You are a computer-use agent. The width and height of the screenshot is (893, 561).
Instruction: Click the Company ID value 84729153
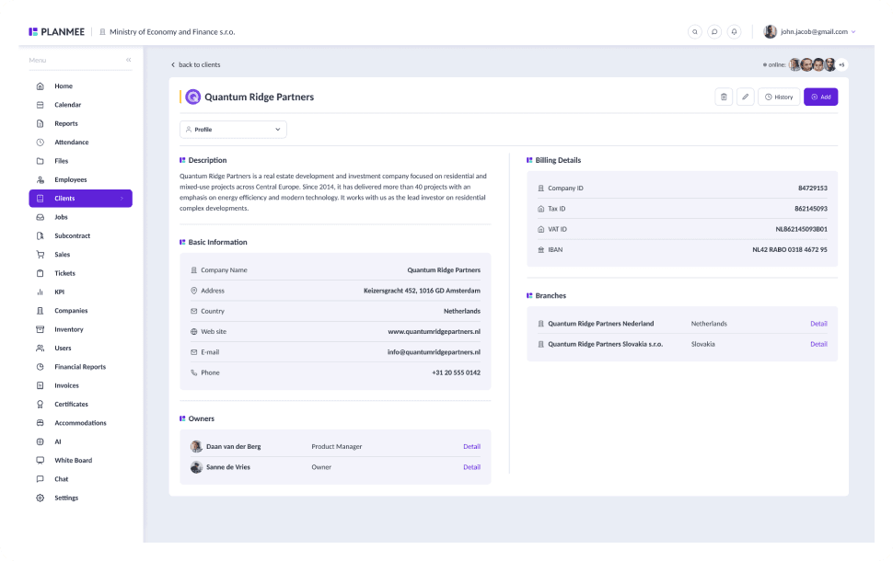[x=813, y=189]
